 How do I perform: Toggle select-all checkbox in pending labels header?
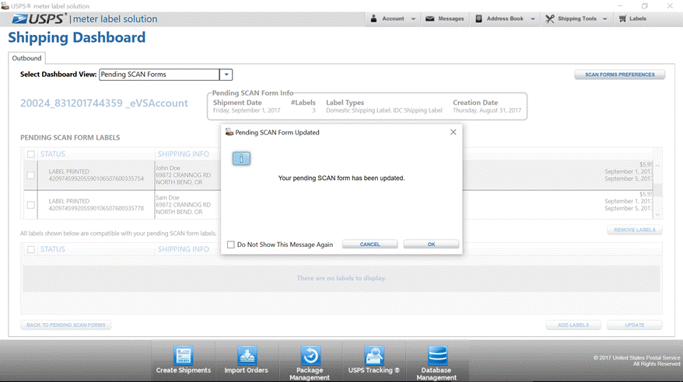[x=31, y=155]
